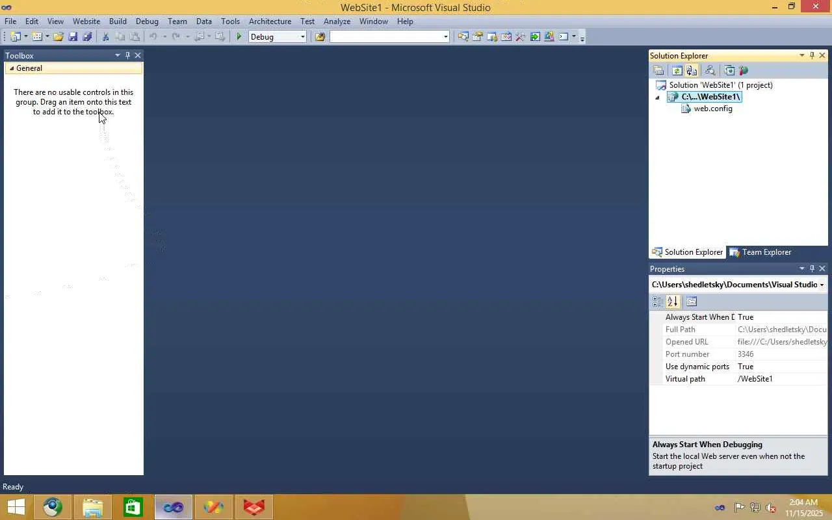Select Solution 'WebSite1' node

click(721, 85)
